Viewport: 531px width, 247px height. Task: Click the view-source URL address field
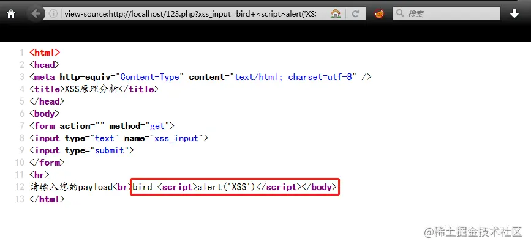point(190,14)
